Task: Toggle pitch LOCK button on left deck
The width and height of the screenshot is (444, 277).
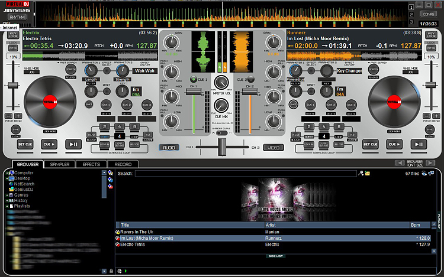Action: pos(13,48)
